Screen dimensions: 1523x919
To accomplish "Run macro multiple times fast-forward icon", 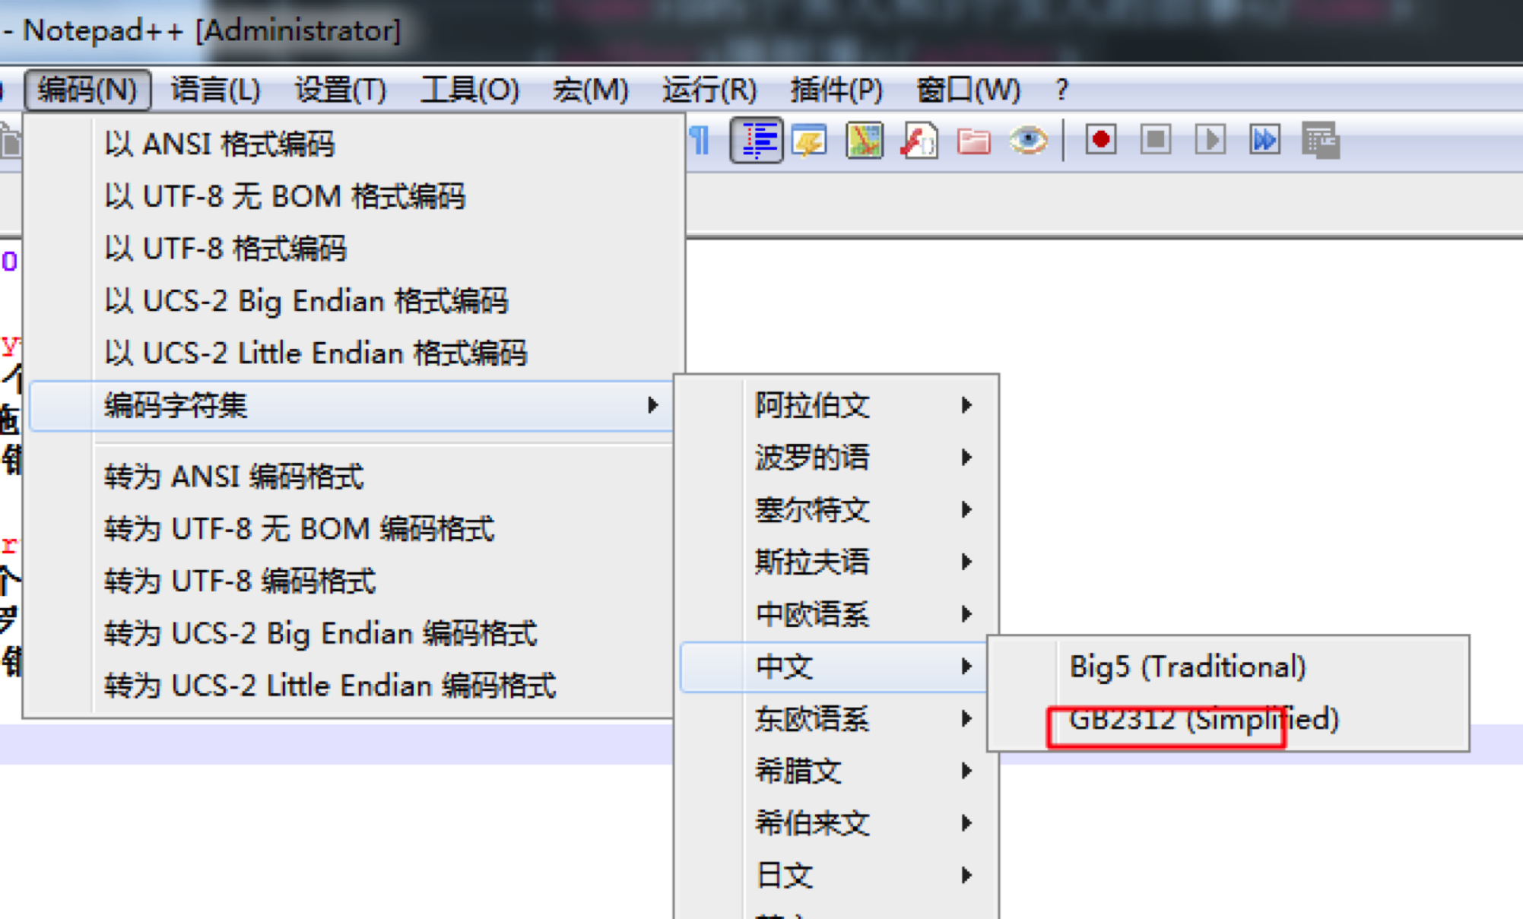I will pyautogui.click(x=1264, y=140).
